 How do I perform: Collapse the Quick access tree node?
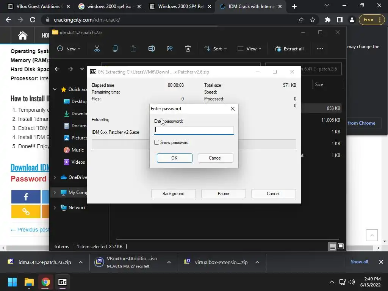click(x=55, y=89)
